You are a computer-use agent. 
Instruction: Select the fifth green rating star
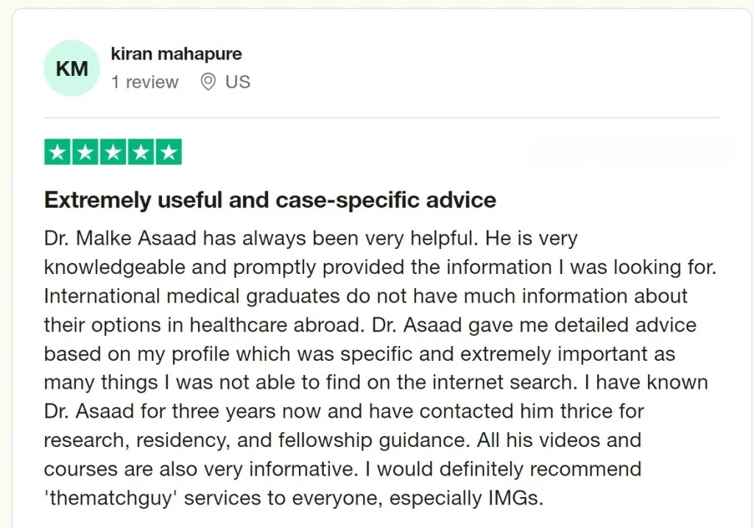point(168,152)
